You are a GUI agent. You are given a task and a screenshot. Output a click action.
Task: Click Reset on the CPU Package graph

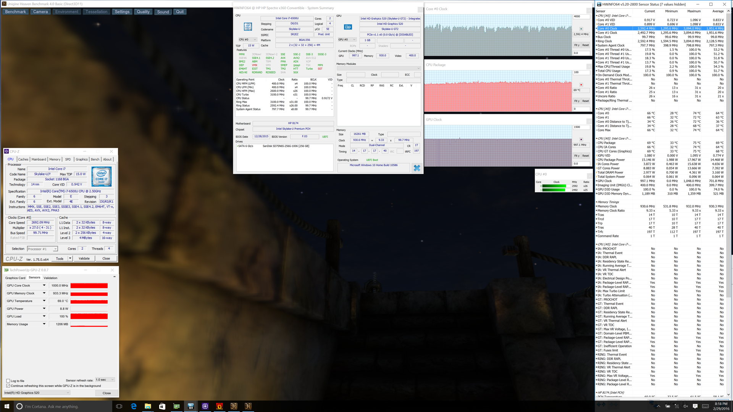click(585, 101)
